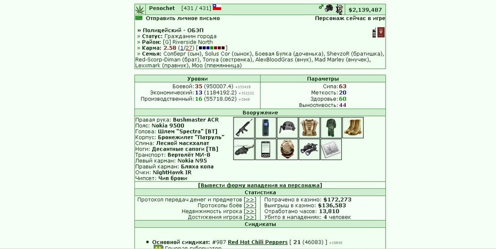
Task: Select the Nokia 9500 phone thumbnail
Action: point(266,128)
